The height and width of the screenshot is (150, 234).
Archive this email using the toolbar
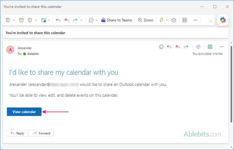coord(21,20)
